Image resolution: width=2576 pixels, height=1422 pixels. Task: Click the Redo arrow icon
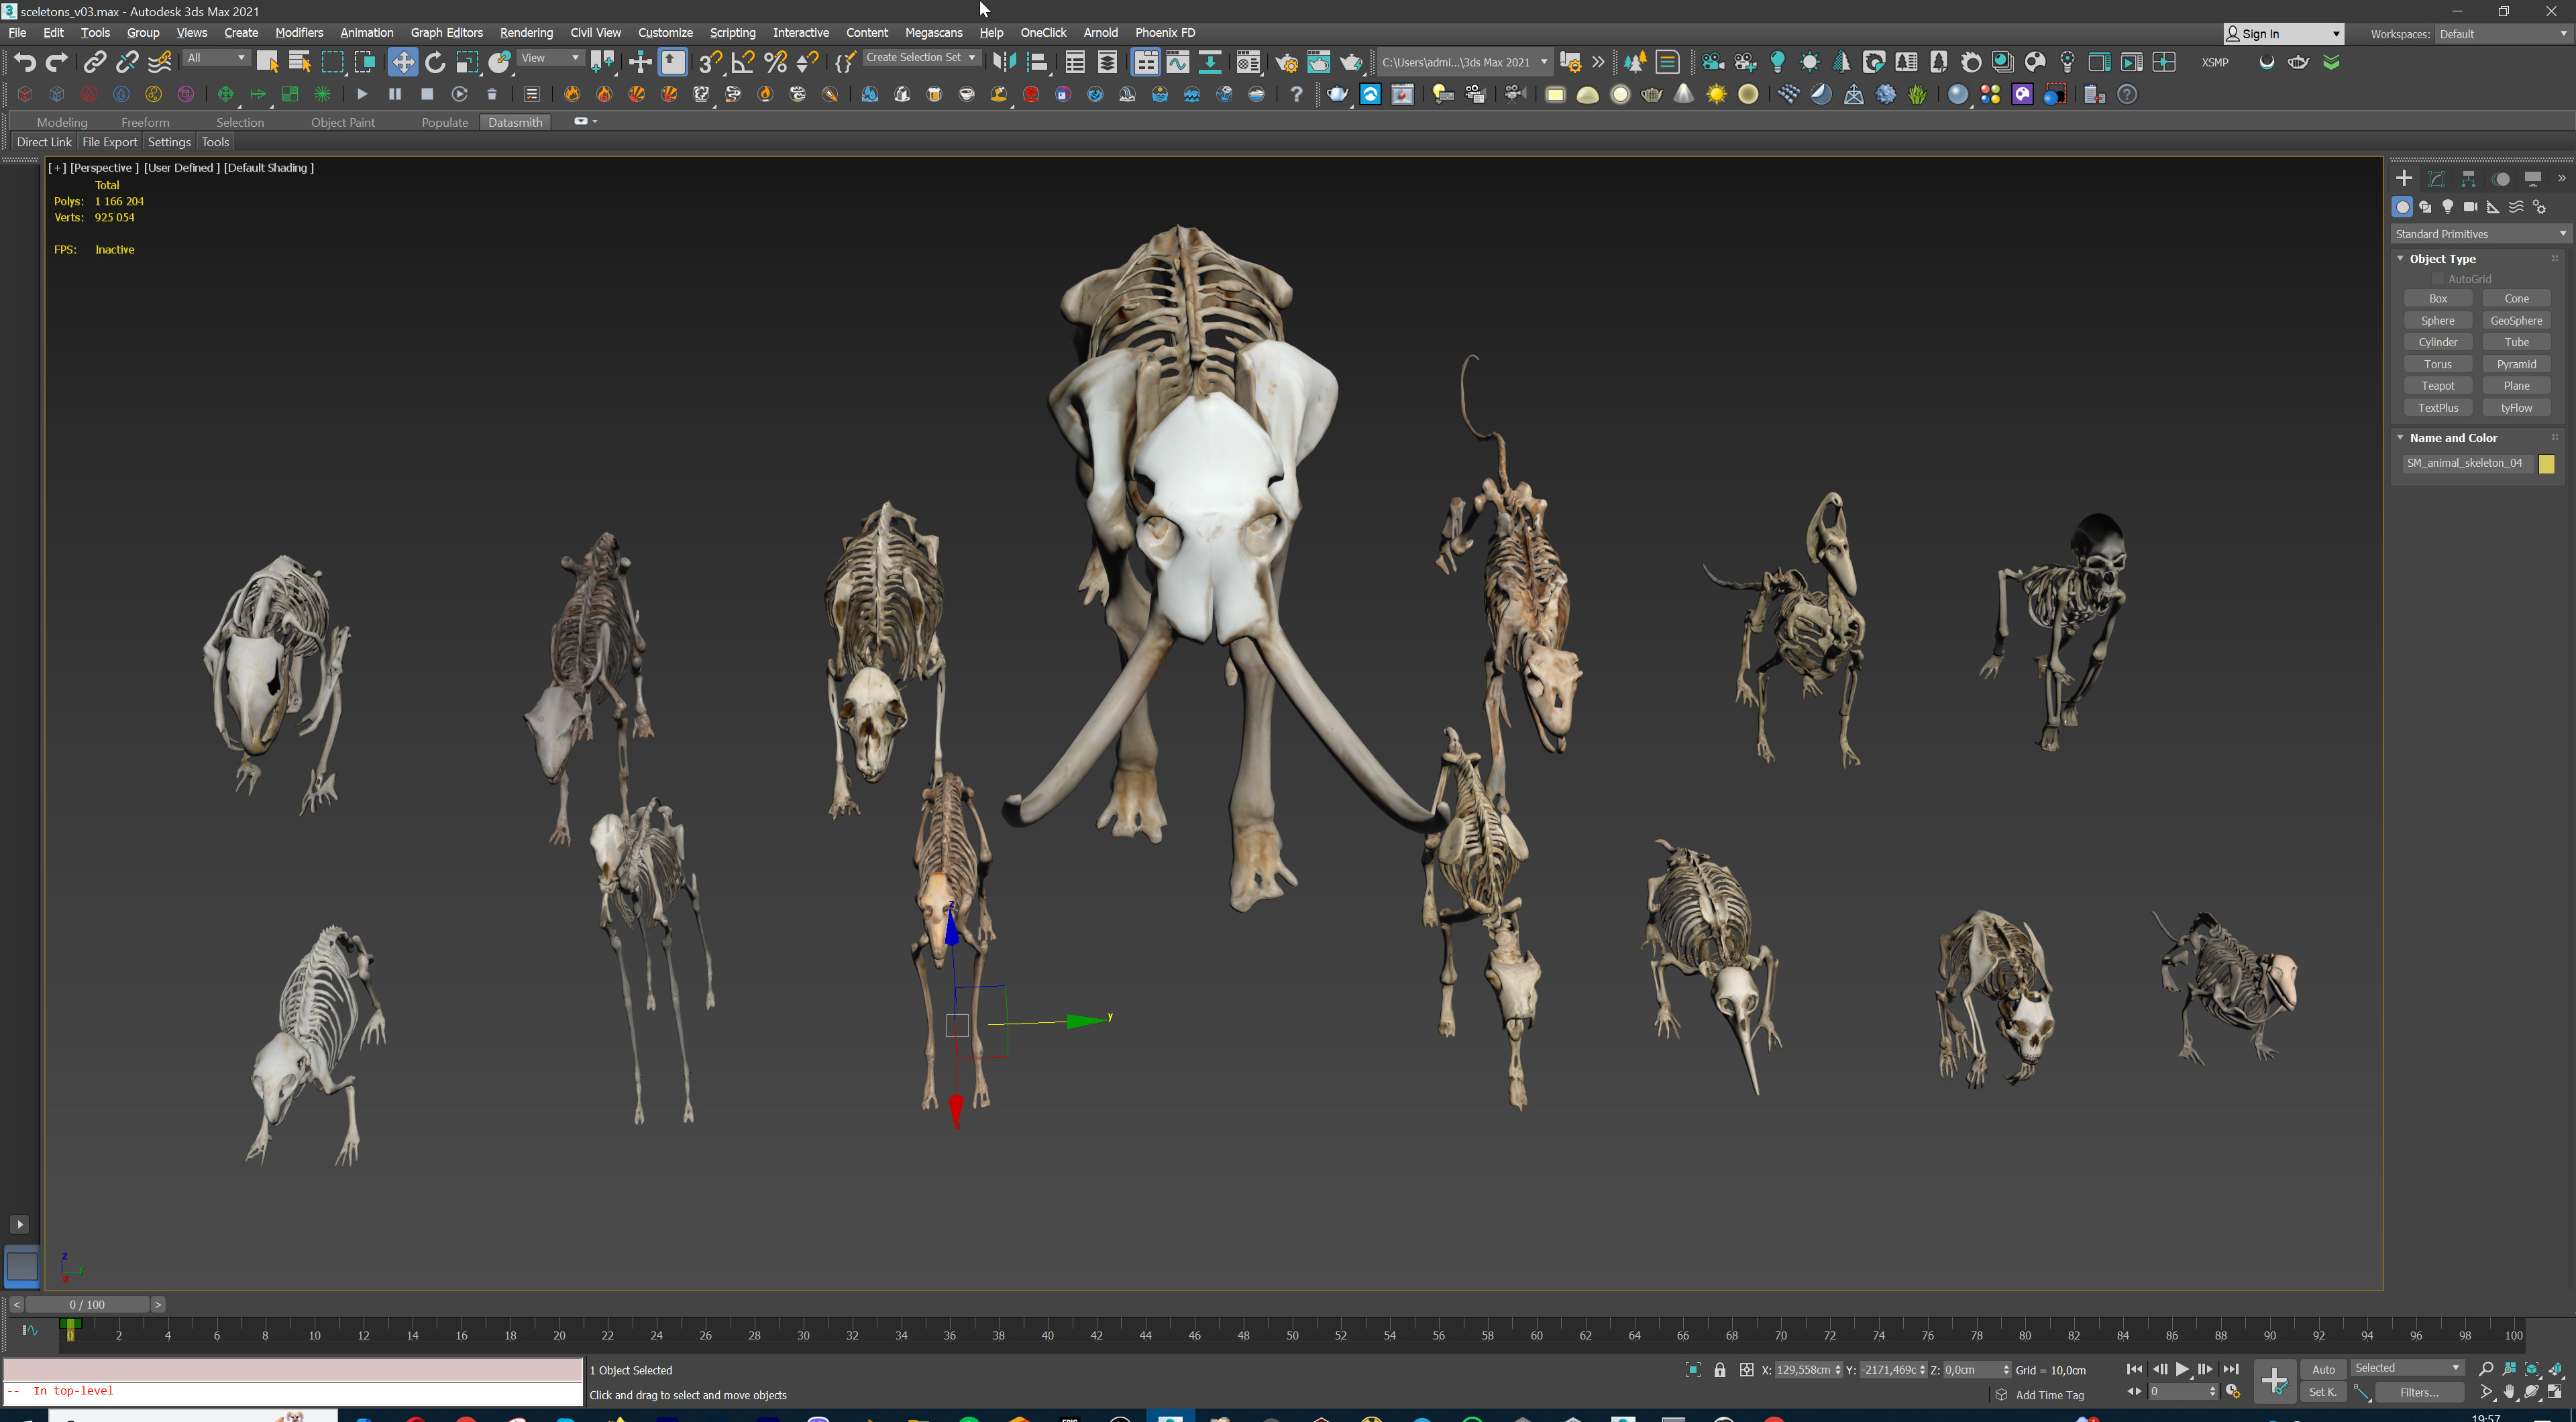(57, 62)
